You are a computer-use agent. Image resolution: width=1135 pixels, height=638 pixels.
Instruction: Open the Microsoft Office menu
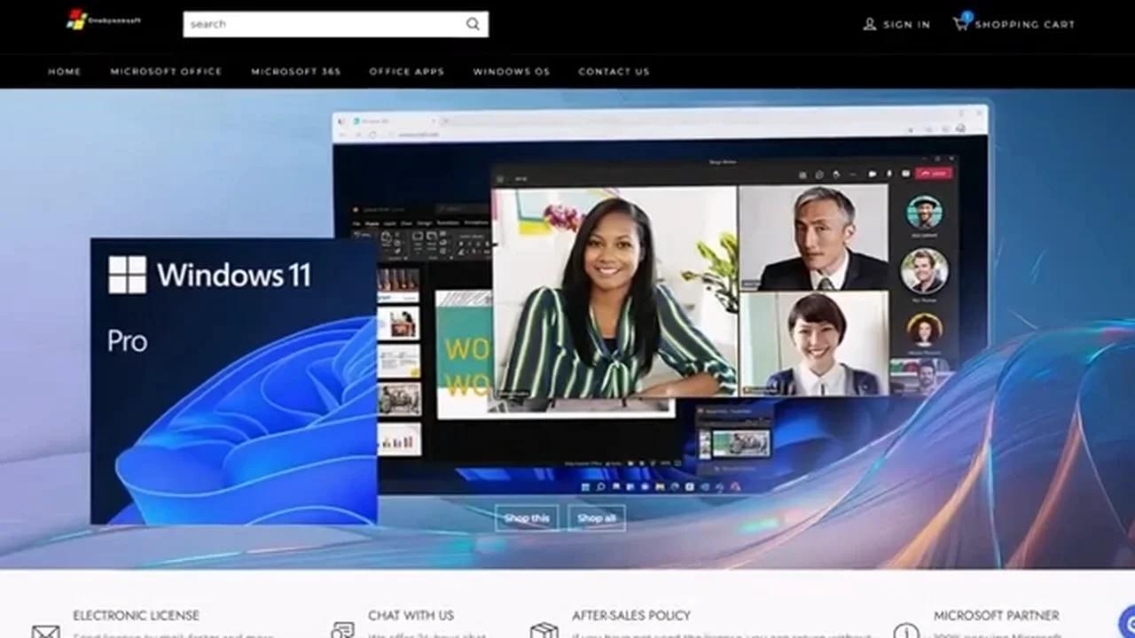pos(166,72)
